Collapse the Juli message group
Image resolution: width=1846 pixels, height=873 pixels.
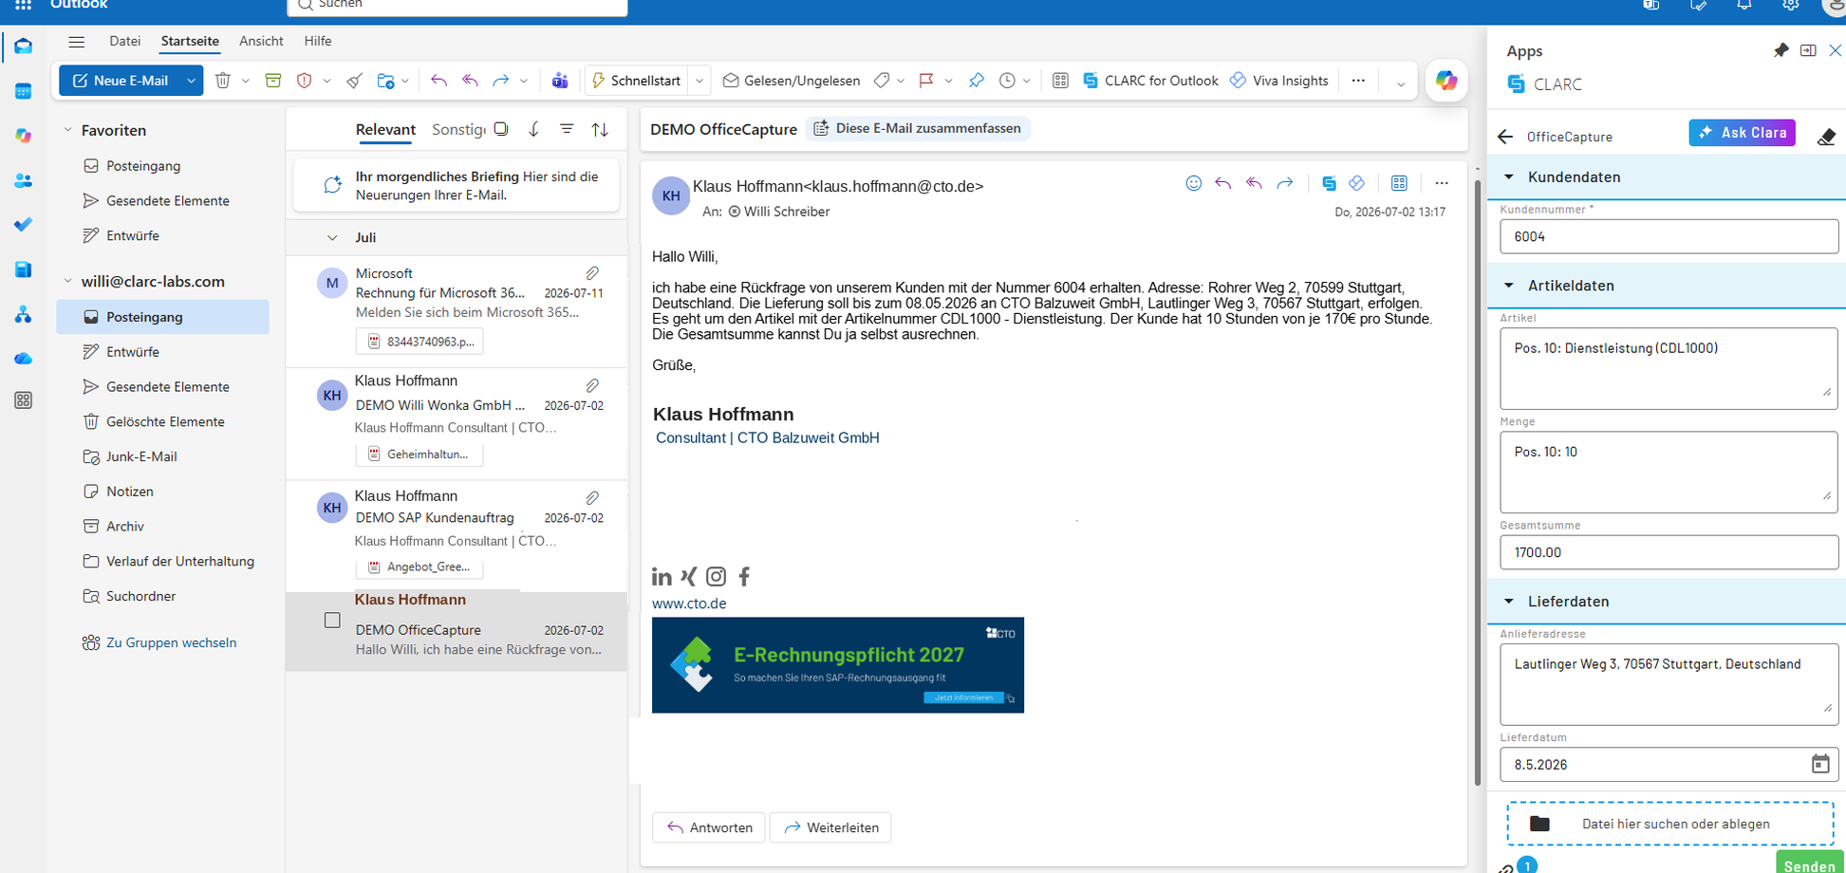tap(332, 237)
